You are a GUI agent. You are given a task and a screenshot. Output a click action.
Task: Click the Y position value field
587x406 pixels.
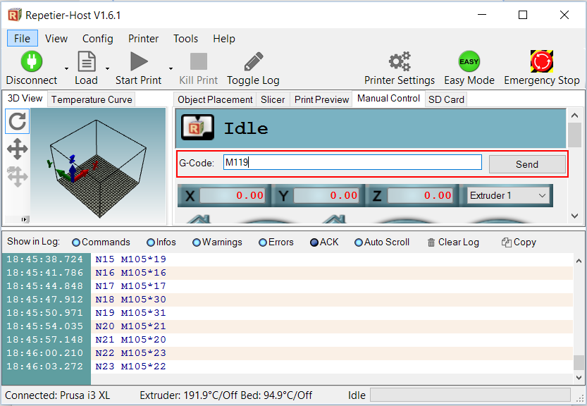tap(326, 195)
